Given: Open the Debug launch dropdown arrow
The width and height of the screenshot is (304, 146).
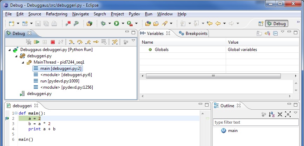Looking at the screenshot, I should (x=110, y=23).
